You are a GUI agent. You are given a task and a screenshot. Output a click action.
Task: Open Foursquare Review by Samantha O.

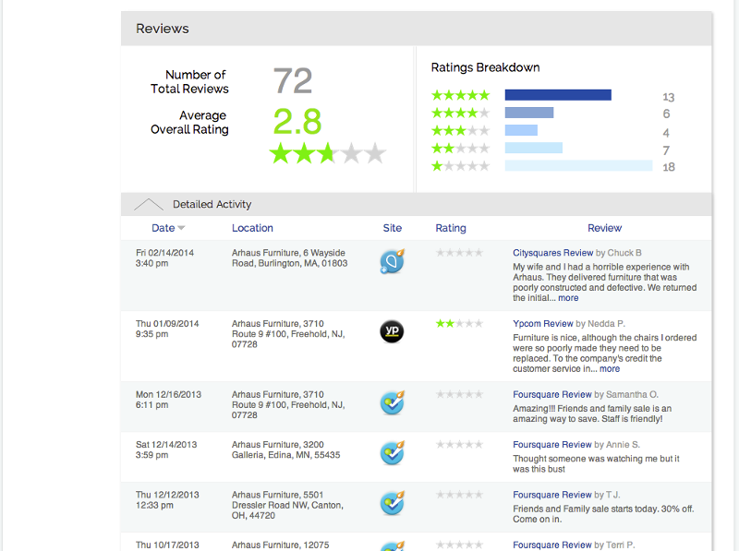point(552,394)
